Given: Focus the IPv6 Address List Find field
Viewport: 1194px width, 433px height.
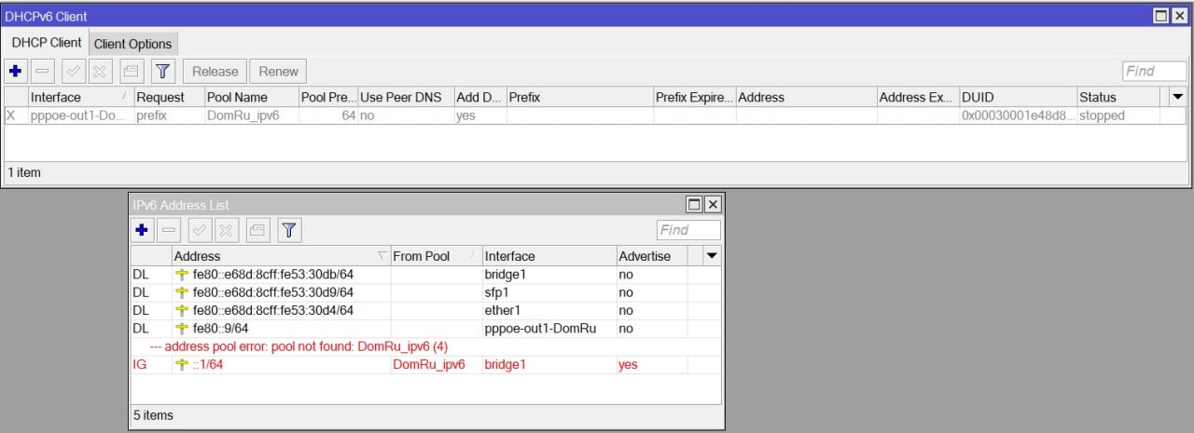Looking at the screenshot, I should coord(688,229).
